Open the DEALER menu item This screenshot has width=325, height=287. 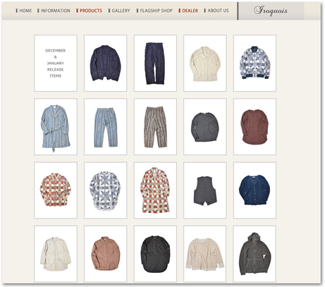point(188,11)
